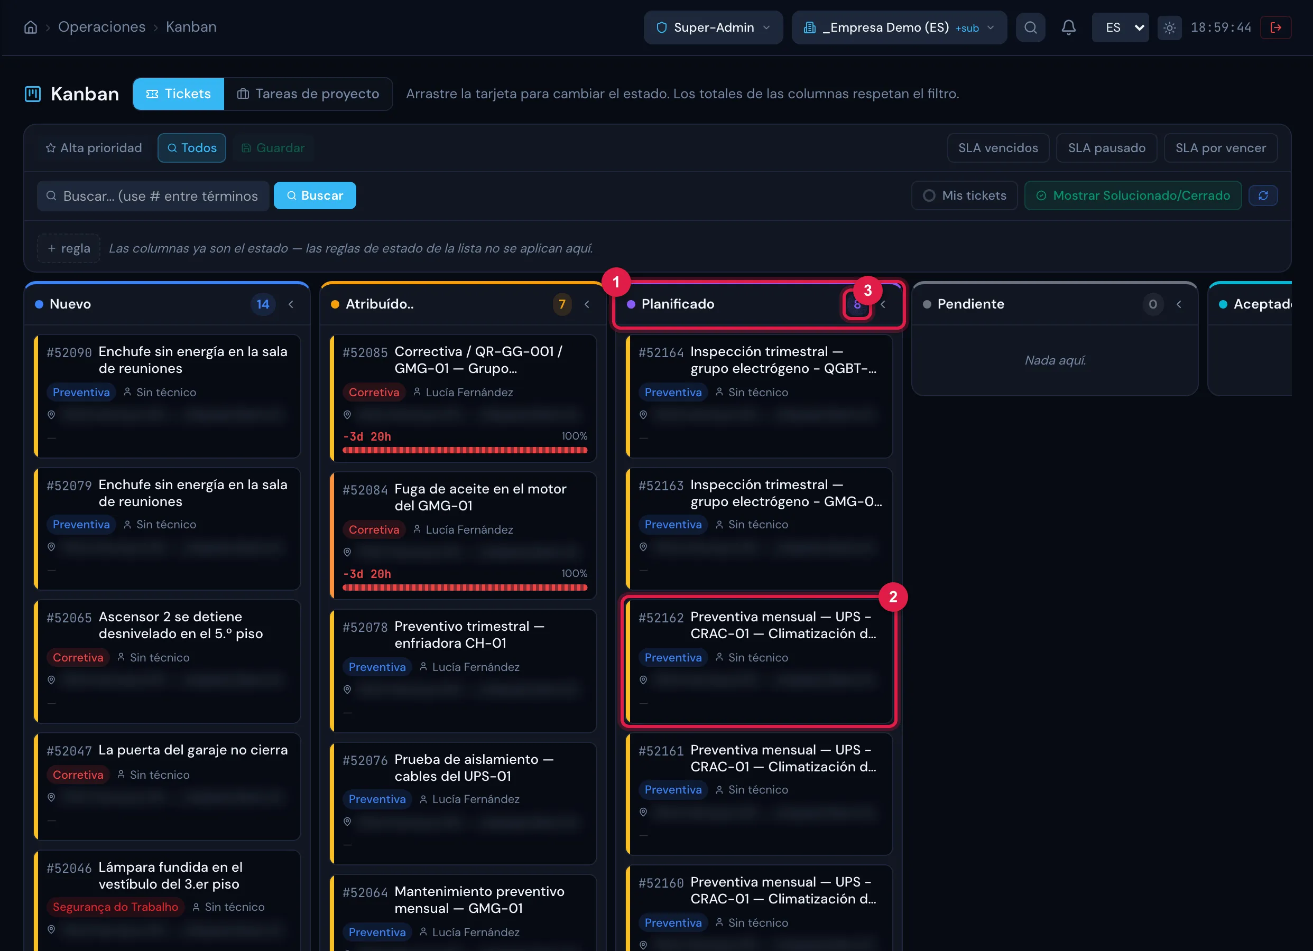Click Nuevo column count badge 14
Screen dimensions: 1313x951
tap(263, 304)
